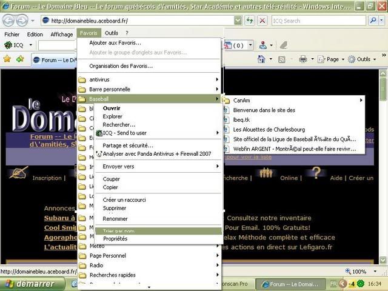388x291 pixels.
Task: Click the yellow Favorites Center star
Action: (x=7, y=59)
